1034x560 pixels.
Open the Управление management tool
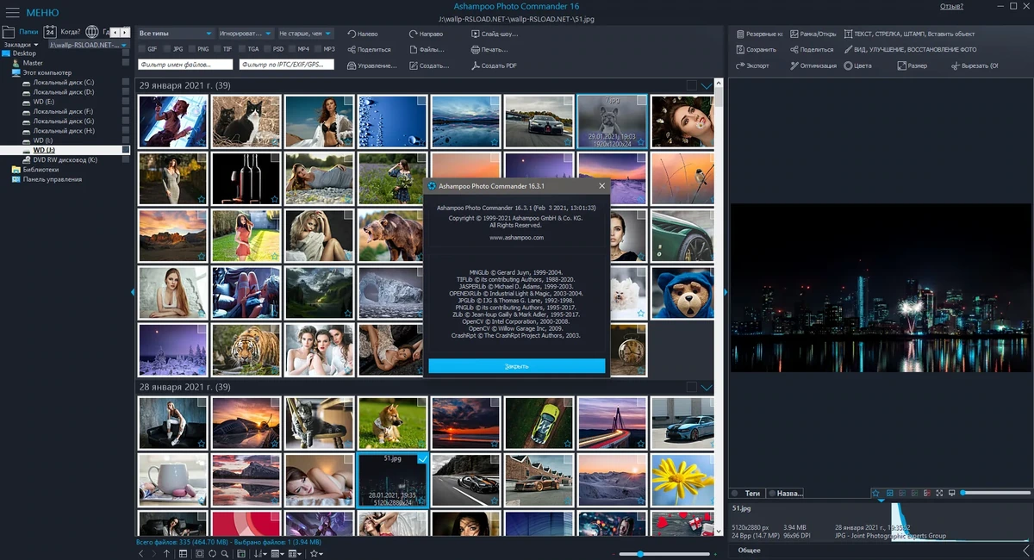point(372,65)
